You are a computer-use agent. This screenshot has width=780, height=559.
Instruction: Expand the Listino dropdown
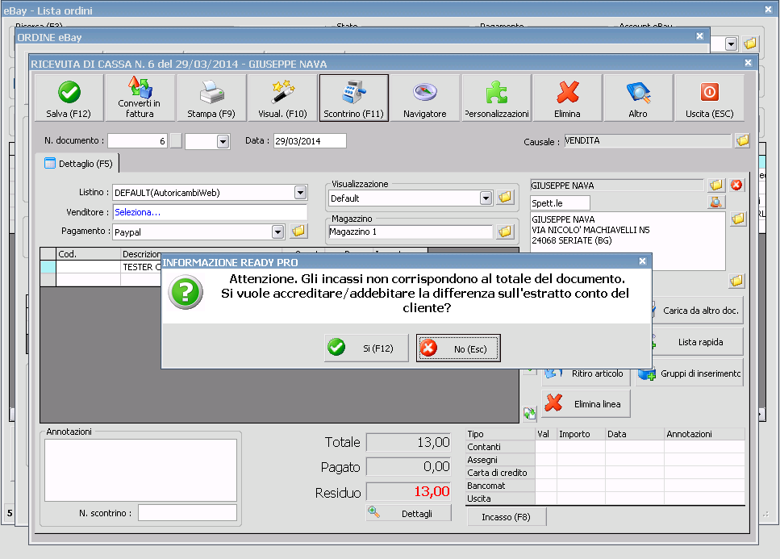(x=300, y=193)
